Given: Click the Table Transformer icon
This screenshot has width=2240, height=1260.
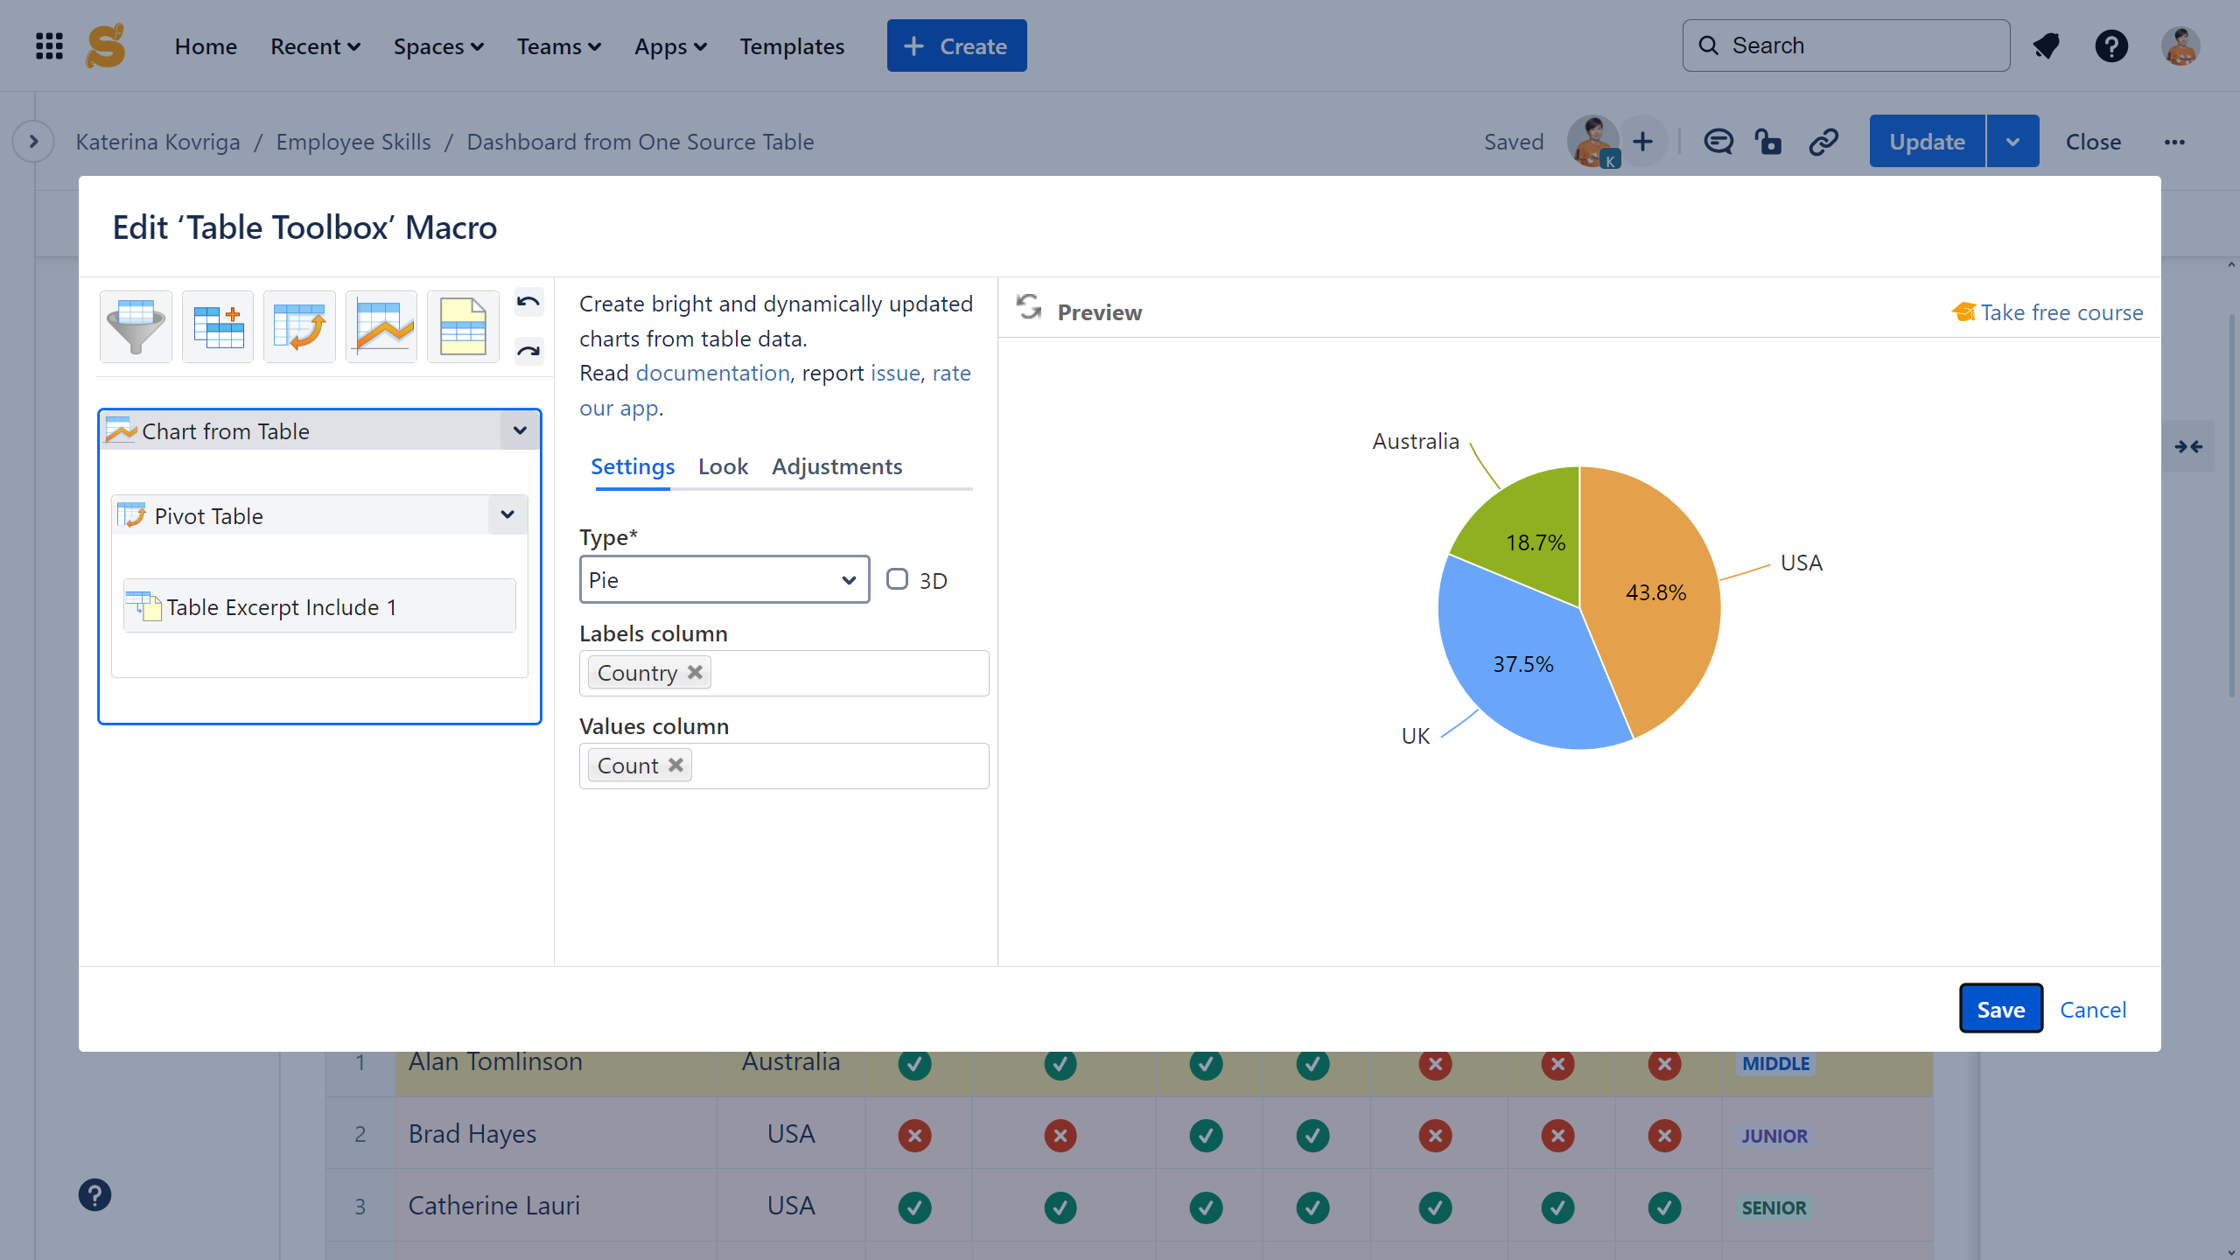Looking at the screenshot, I should click(x=218, y=326).
